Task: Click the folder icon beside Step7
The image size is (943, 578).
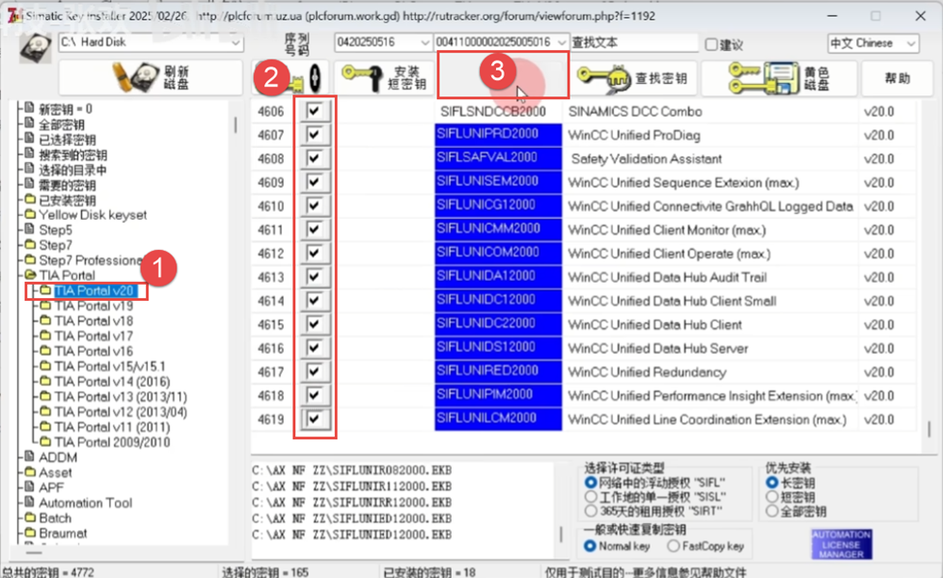Action: (30, 245)
